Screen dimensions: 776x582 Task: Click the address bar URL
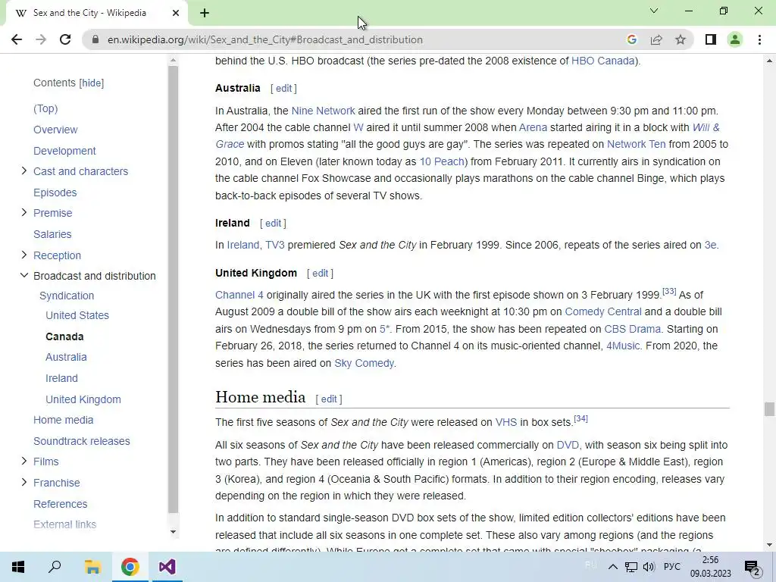pyautogui.click(x=264, y=39)
